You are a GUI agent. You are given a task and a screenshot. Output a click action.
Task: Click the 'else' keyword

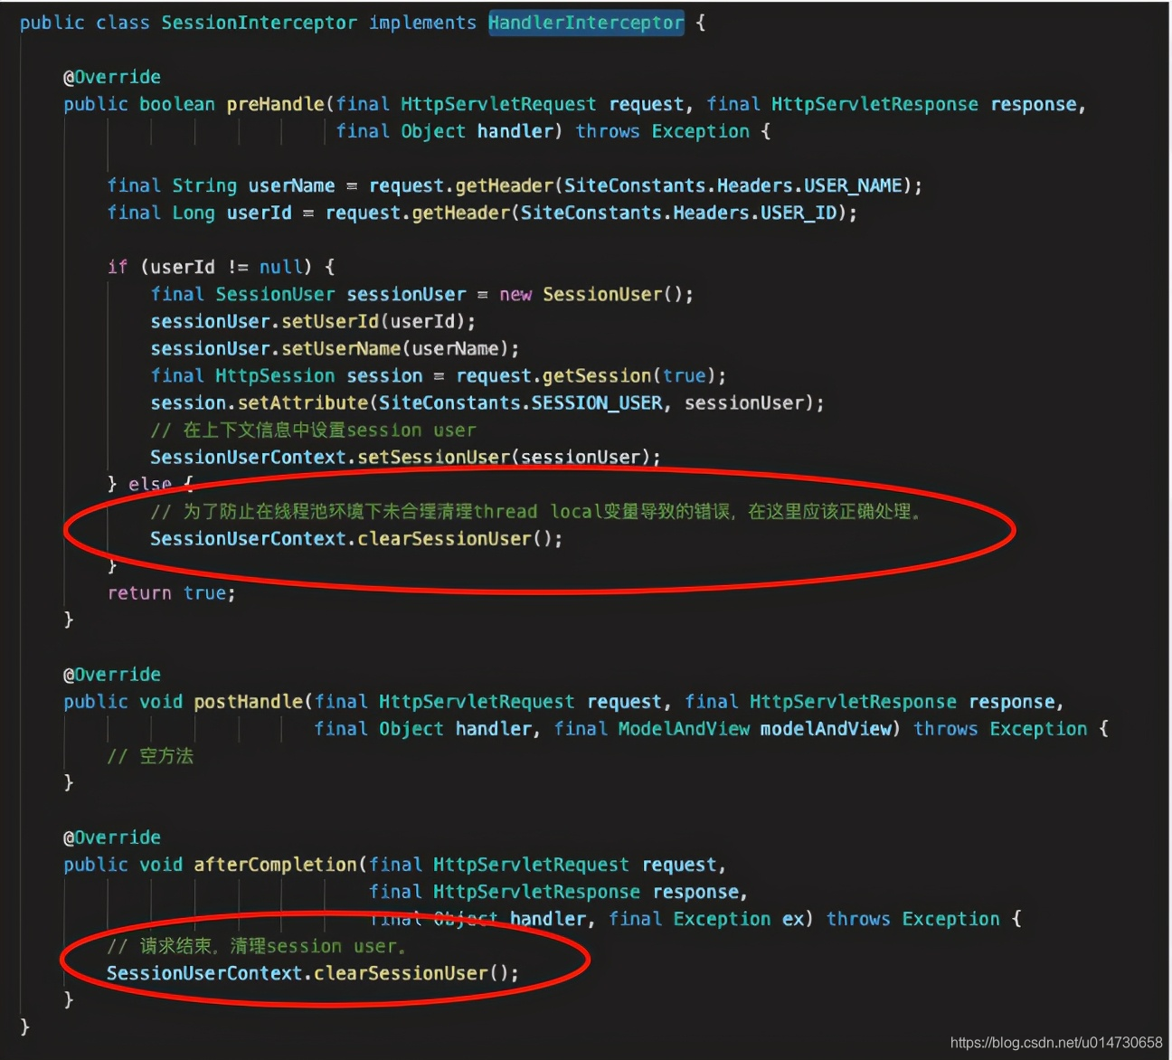coord(150,484)
